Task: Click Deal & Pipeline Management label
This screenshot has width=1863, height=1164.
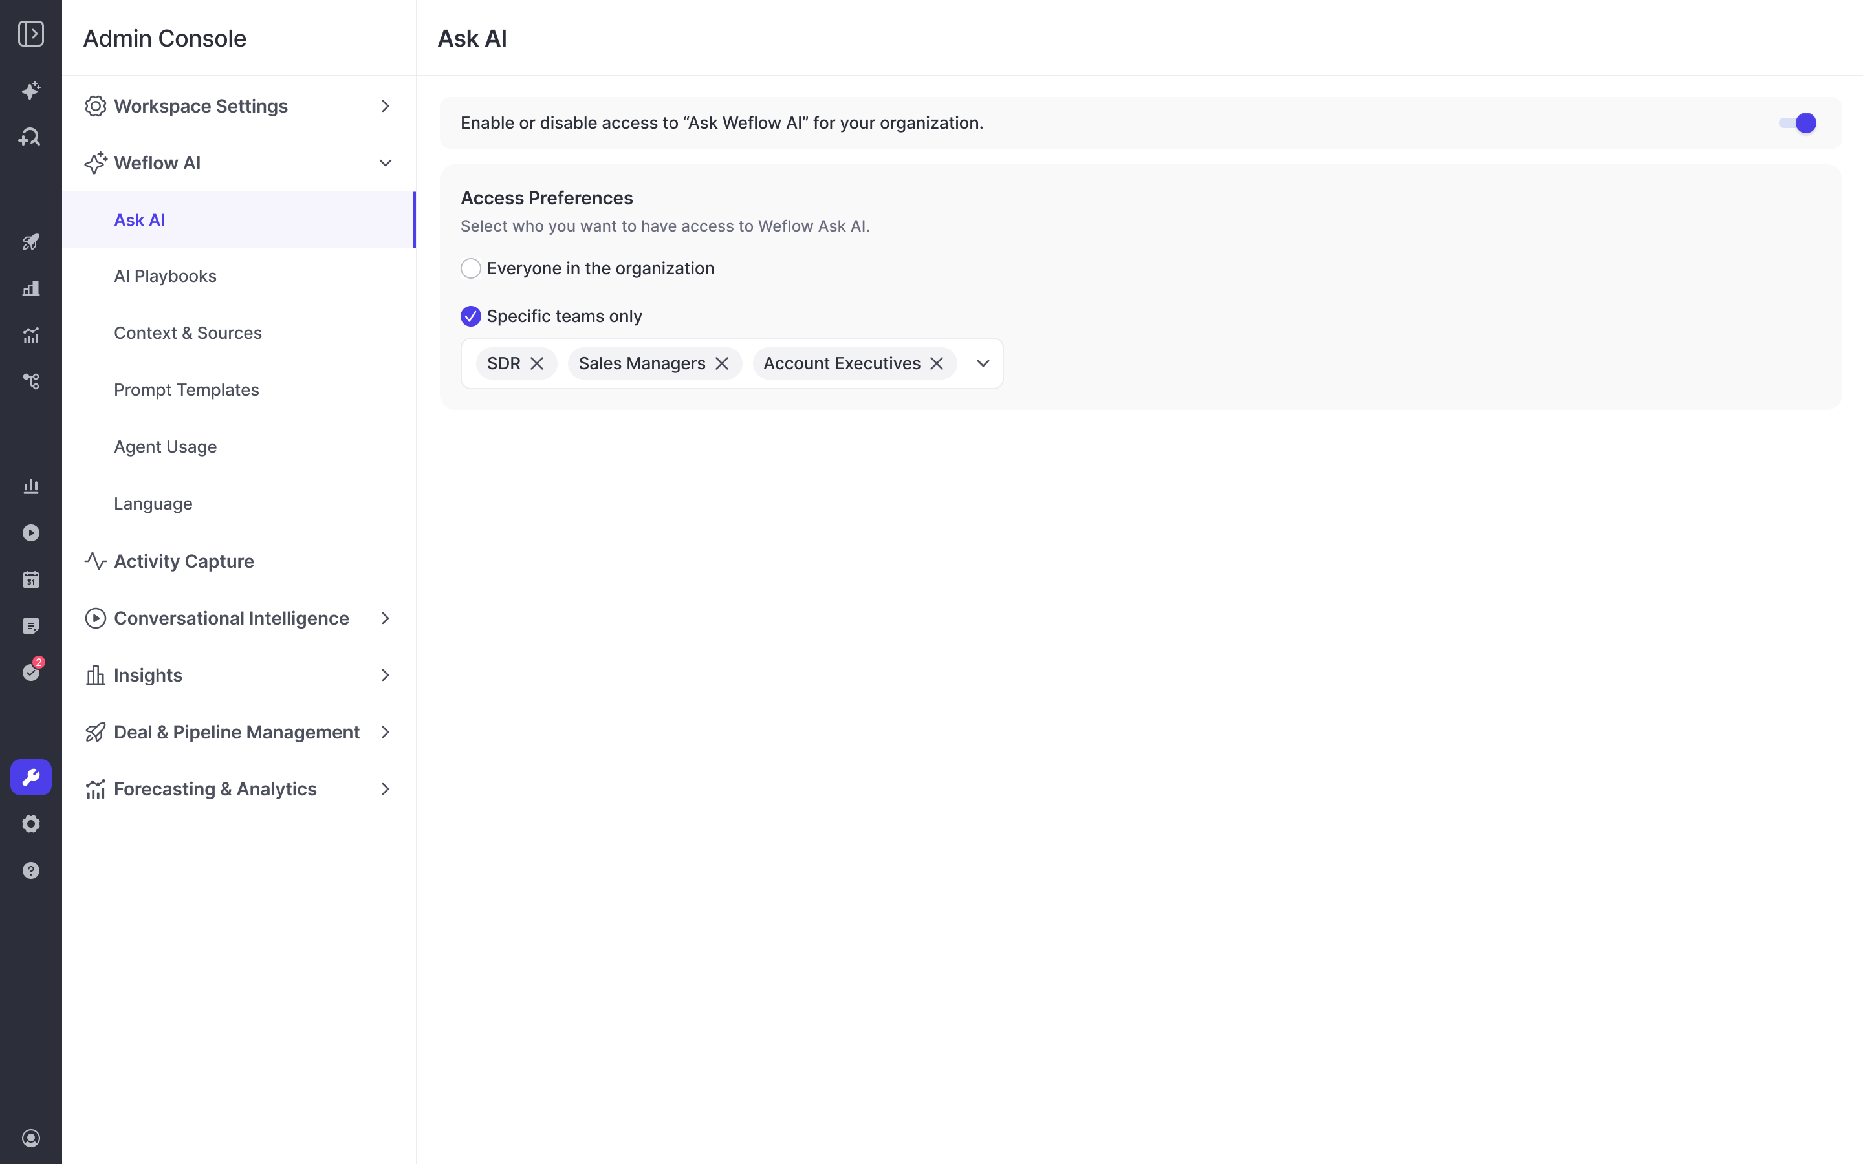Action: 237,732
